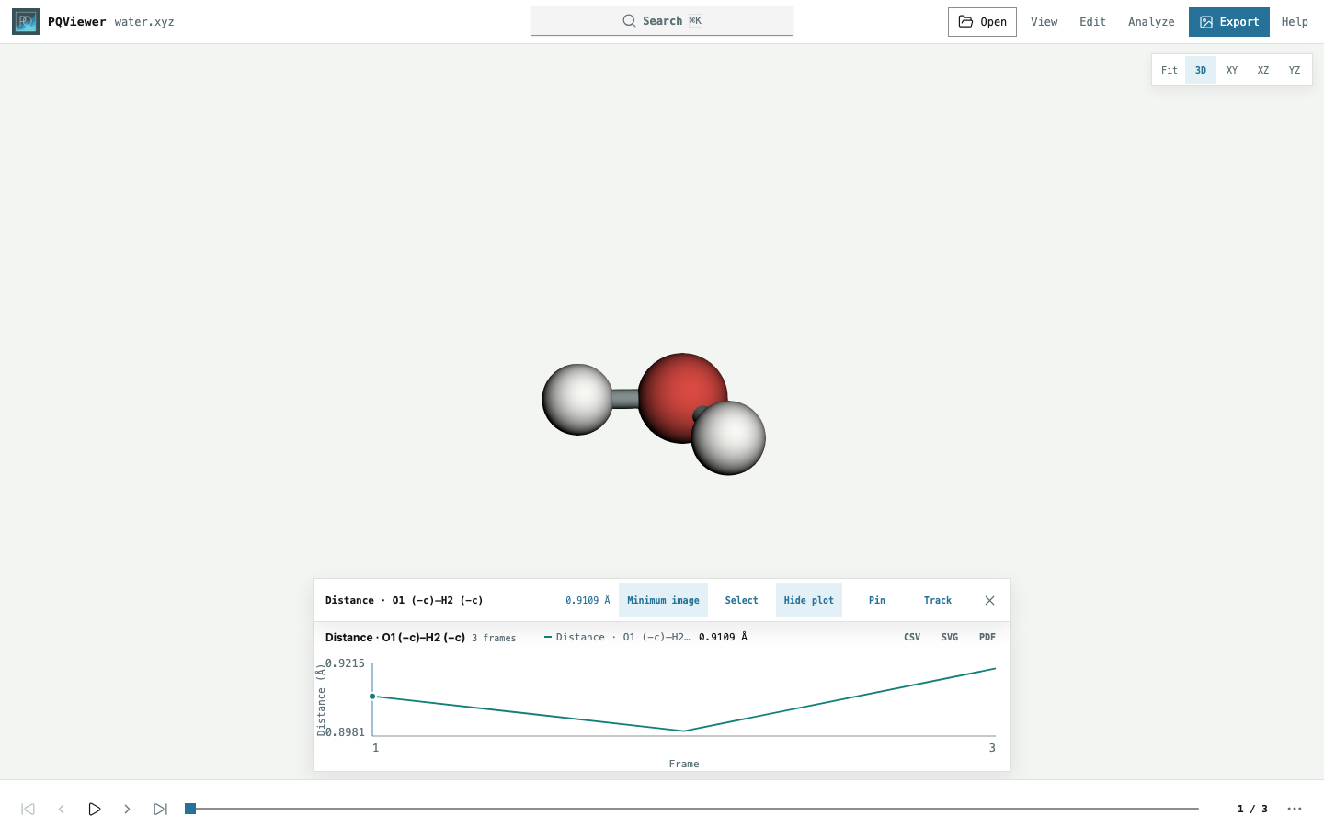Switch to XY projection view
The image size is (1324, 827).
coord(1232,70)
